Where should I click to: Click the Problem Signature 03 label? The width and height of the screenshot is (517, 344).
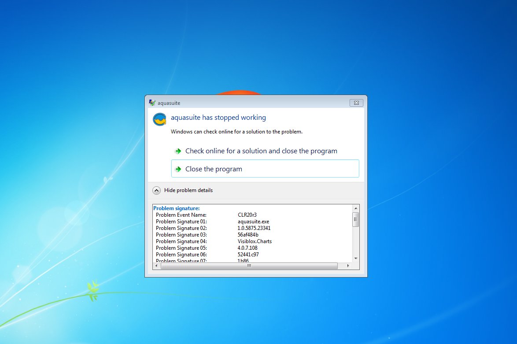(x=181, y=235)
